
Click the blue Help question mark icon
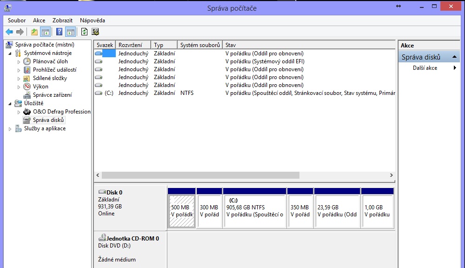[60, 32]
